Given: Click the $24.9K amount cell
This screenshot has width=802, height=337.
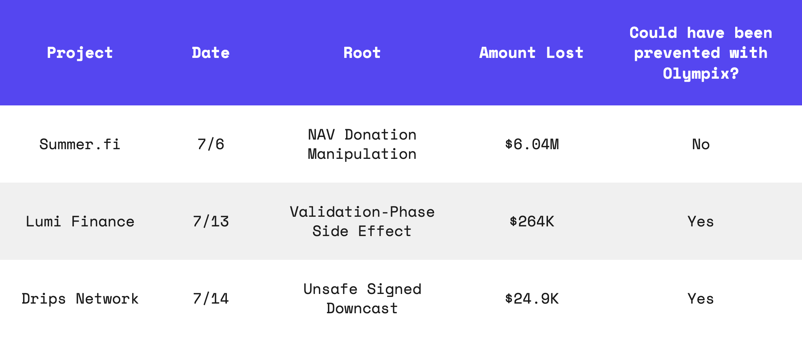Looking at the screenshot, I should [531, 299].
